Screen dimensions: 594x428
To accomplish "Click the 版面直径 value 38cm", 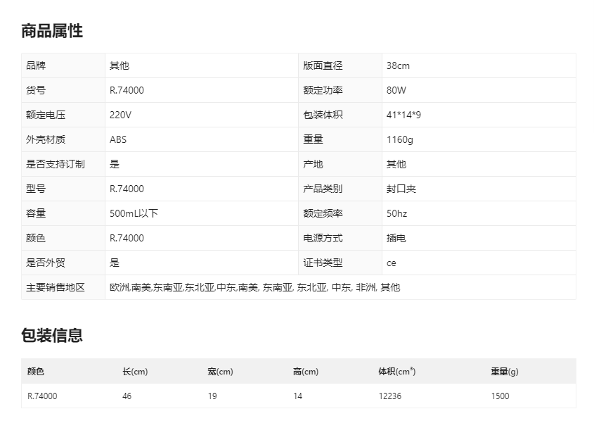I will pos(396,65).
